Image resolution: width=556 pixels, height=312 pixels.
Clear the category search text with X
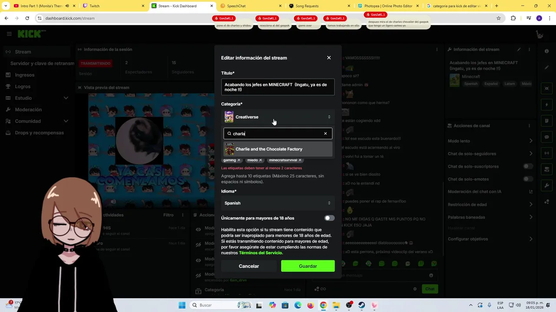(x=325, y=133)
